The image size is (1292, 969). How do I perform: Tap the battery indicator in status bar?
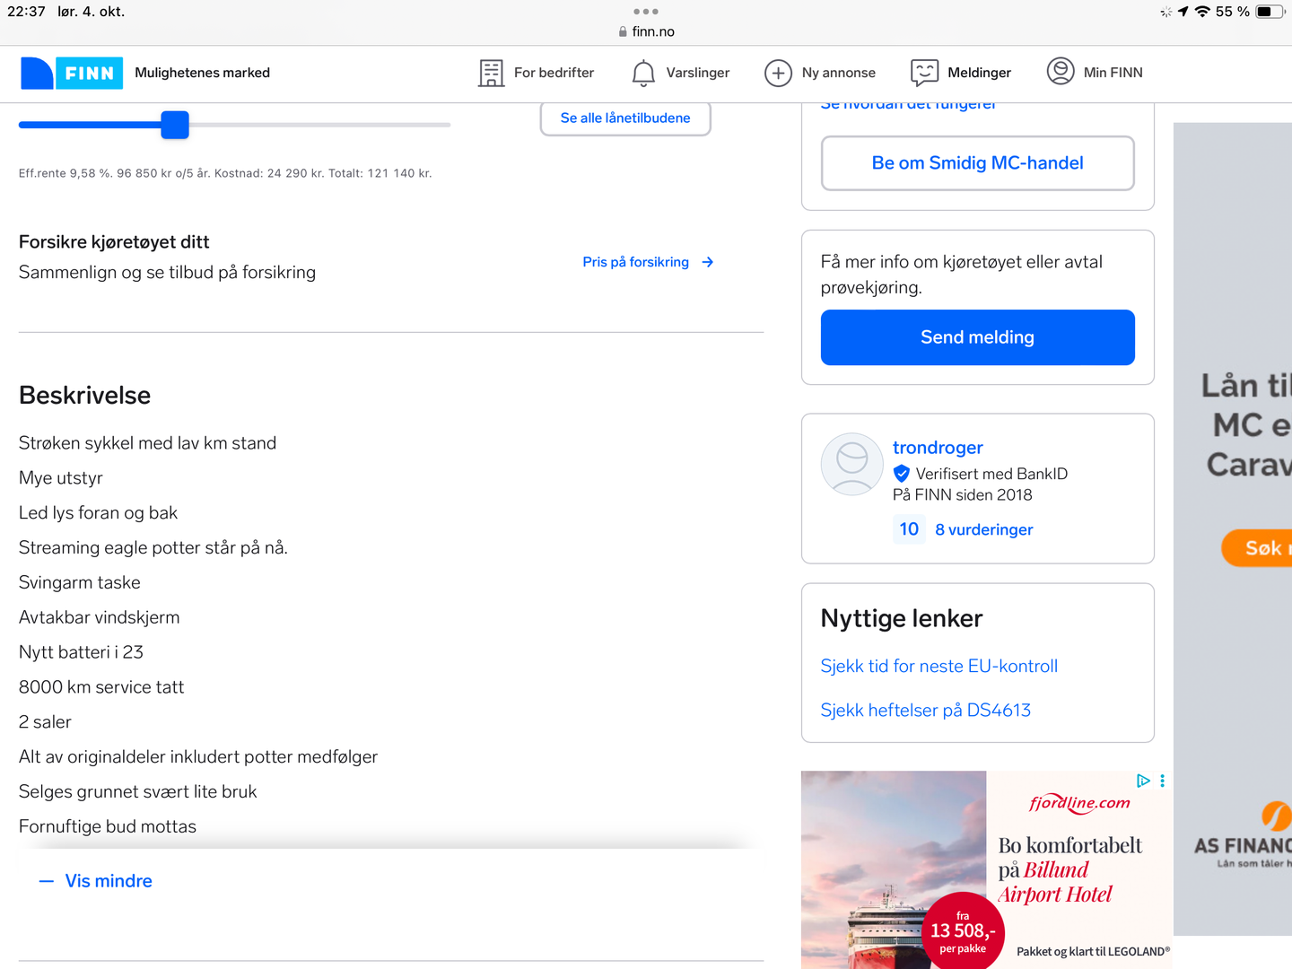click(1270, 12)
